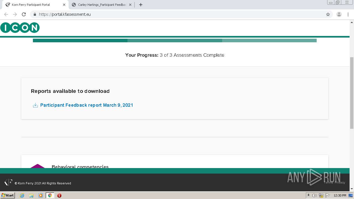The width and height of the screenshot is (354, 199).
Task: Click the Korn Ferry 2021 All Rights Reserved text
Action: (43, 183)
